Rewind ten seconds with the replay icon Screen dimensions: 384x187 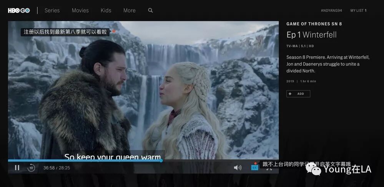31,168
